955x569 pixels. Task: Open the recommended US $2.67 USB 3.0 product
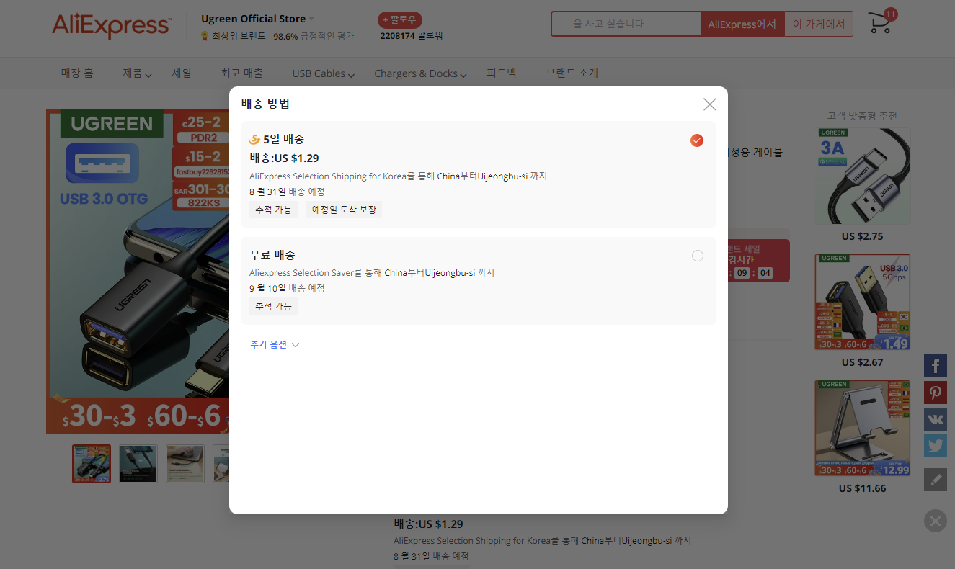point(862,303)
